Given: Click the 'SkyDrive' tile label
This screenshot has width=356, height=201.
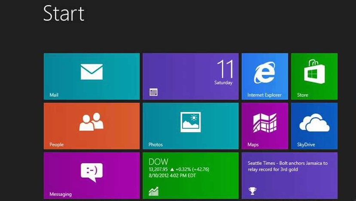Looking at the screenshot, I should point(306,145).
